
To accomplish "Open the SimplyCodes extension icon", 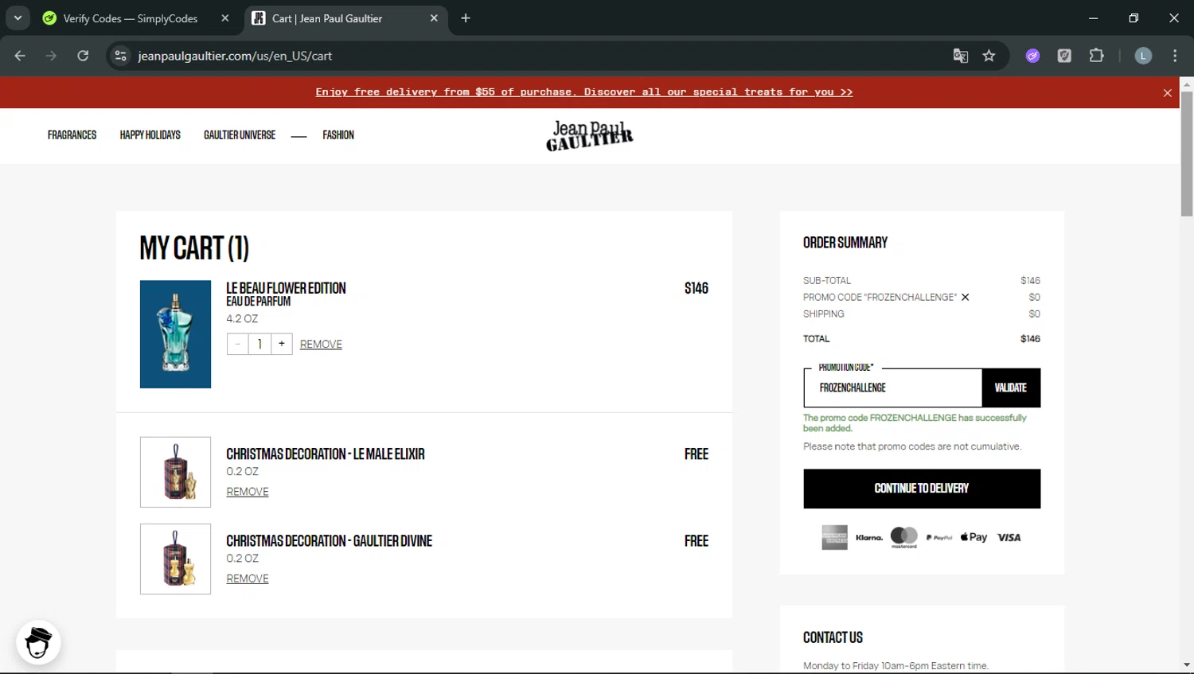I will (x=1064, y=56).
